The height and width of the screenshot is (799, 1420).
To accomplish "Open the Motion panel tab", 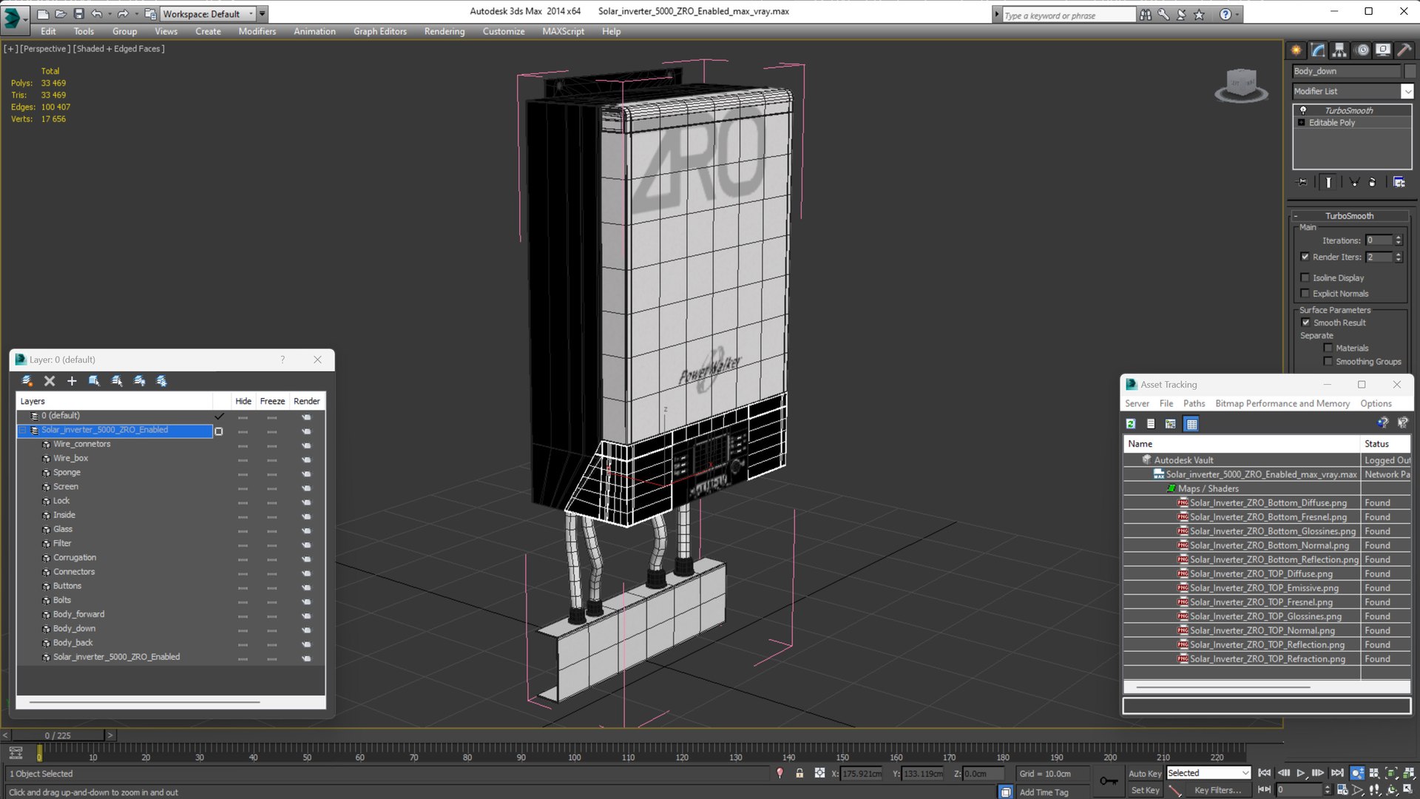I will tap(1362, 50).
